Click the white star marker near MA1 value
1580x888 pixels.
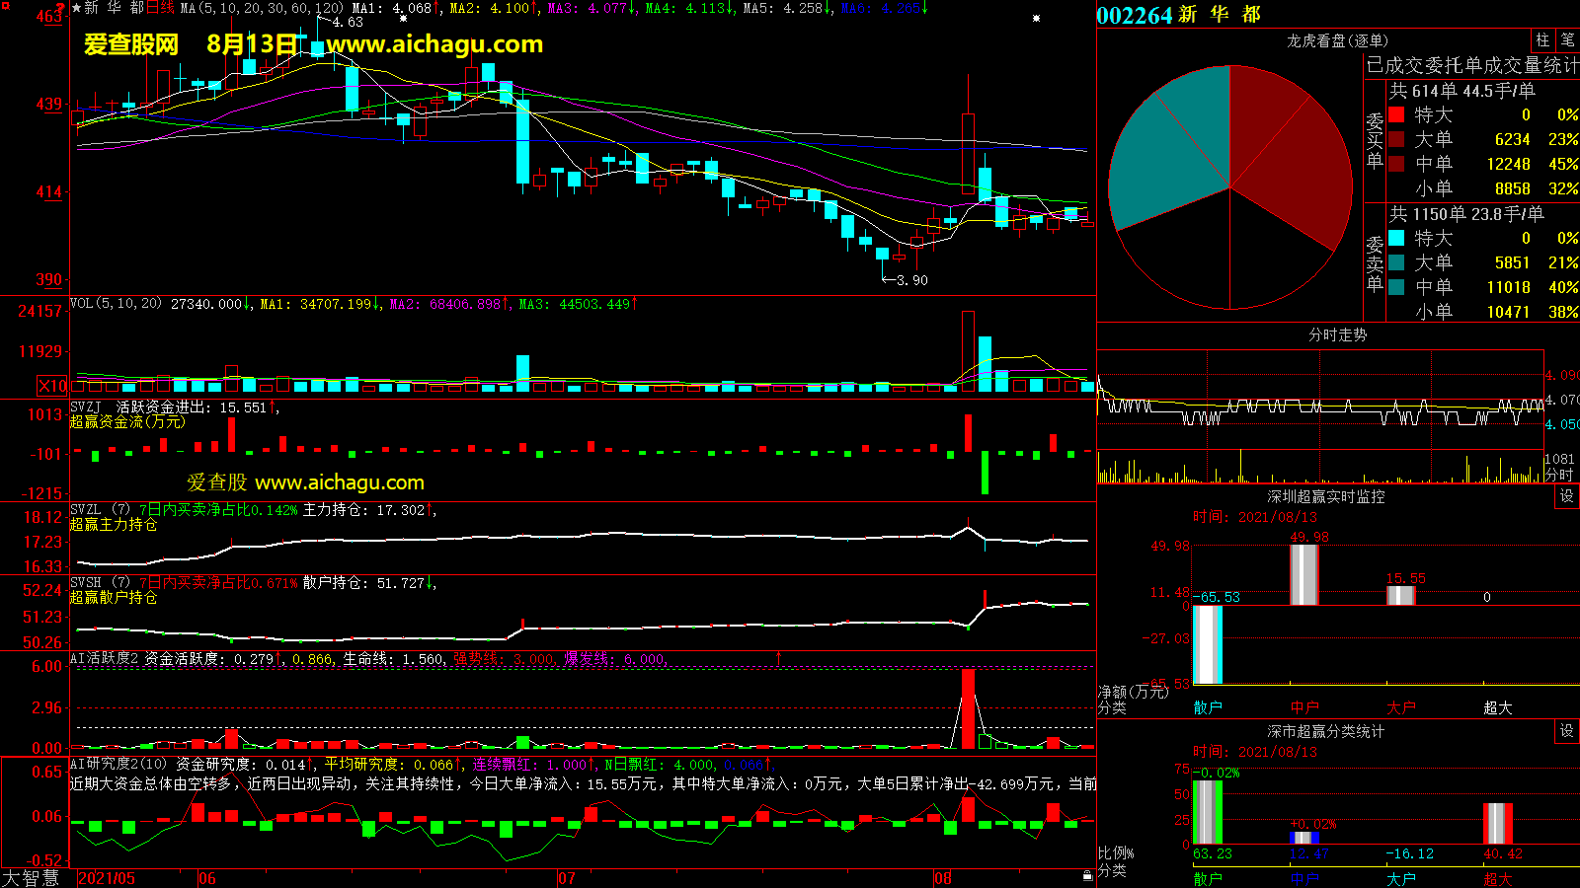(403, 18)
